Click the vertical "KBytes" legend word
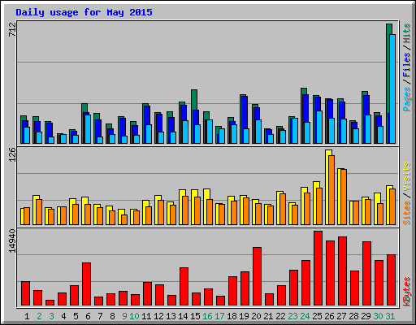This screenshot has width=416, height=325. pyautogui.click(x=407, y=292)
